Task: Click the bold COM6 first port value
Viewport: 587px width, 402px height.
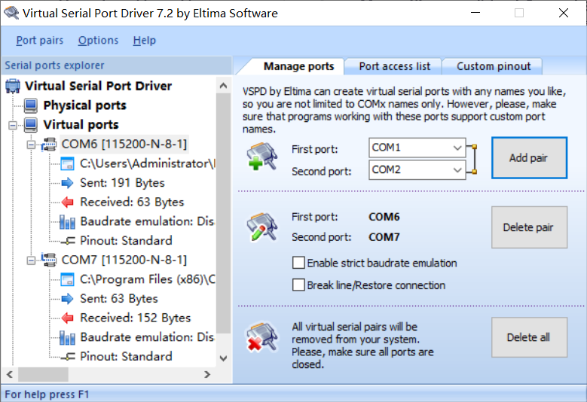Action: coord(384,217)
